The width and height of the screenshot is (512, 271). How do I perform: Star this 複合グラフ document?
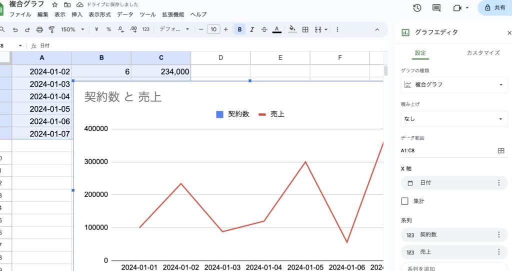55,4
